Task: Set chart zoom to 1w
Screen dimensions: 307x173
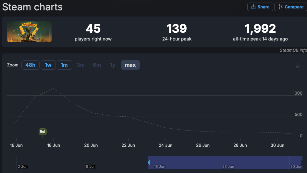Action: tap(48, 65)
